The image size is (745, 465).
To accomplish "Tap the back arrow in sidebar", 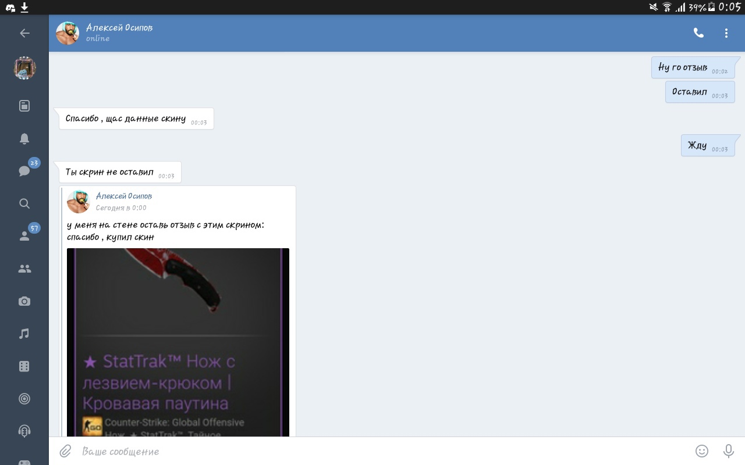I will (x=24, y=33).
